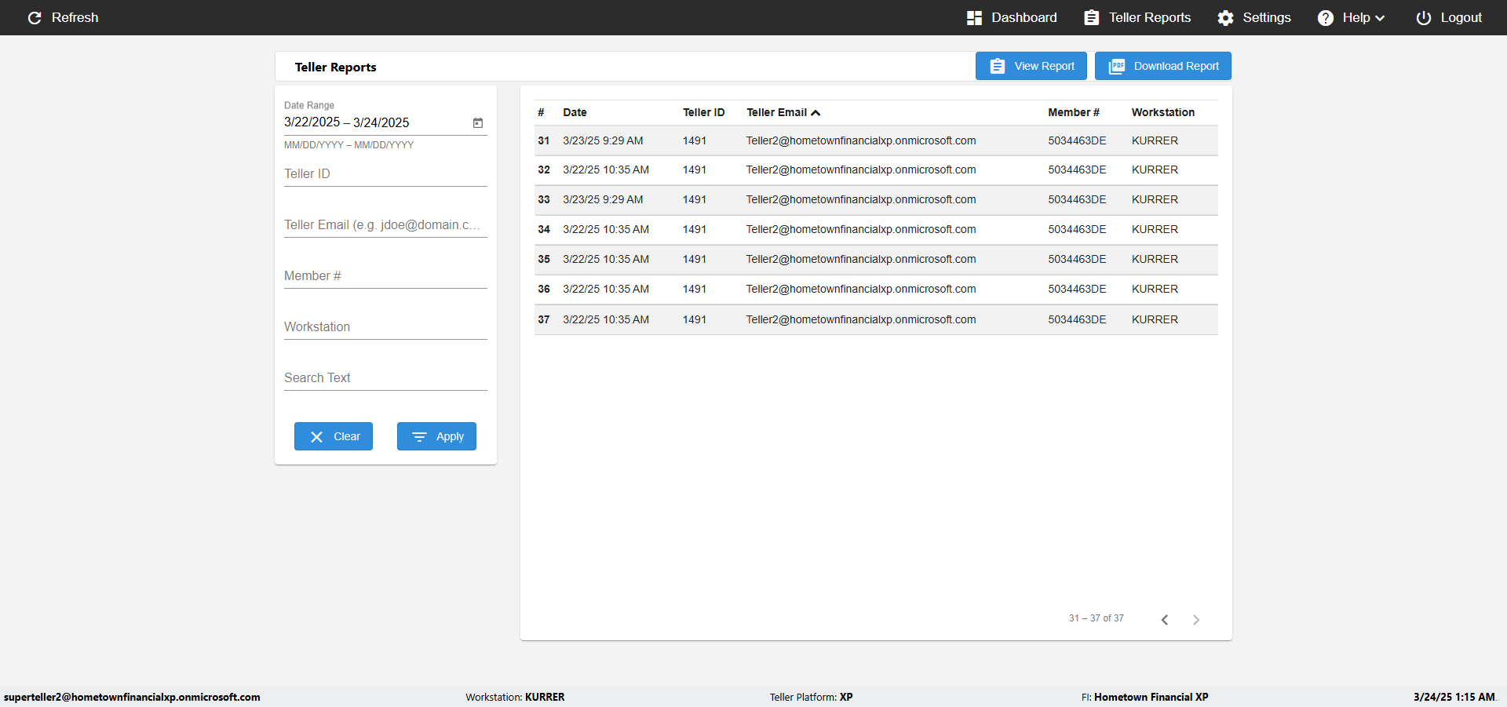Screen dimensions: 1507x707
Task: Click the Search Text field
Action: (x=385, y=378)
